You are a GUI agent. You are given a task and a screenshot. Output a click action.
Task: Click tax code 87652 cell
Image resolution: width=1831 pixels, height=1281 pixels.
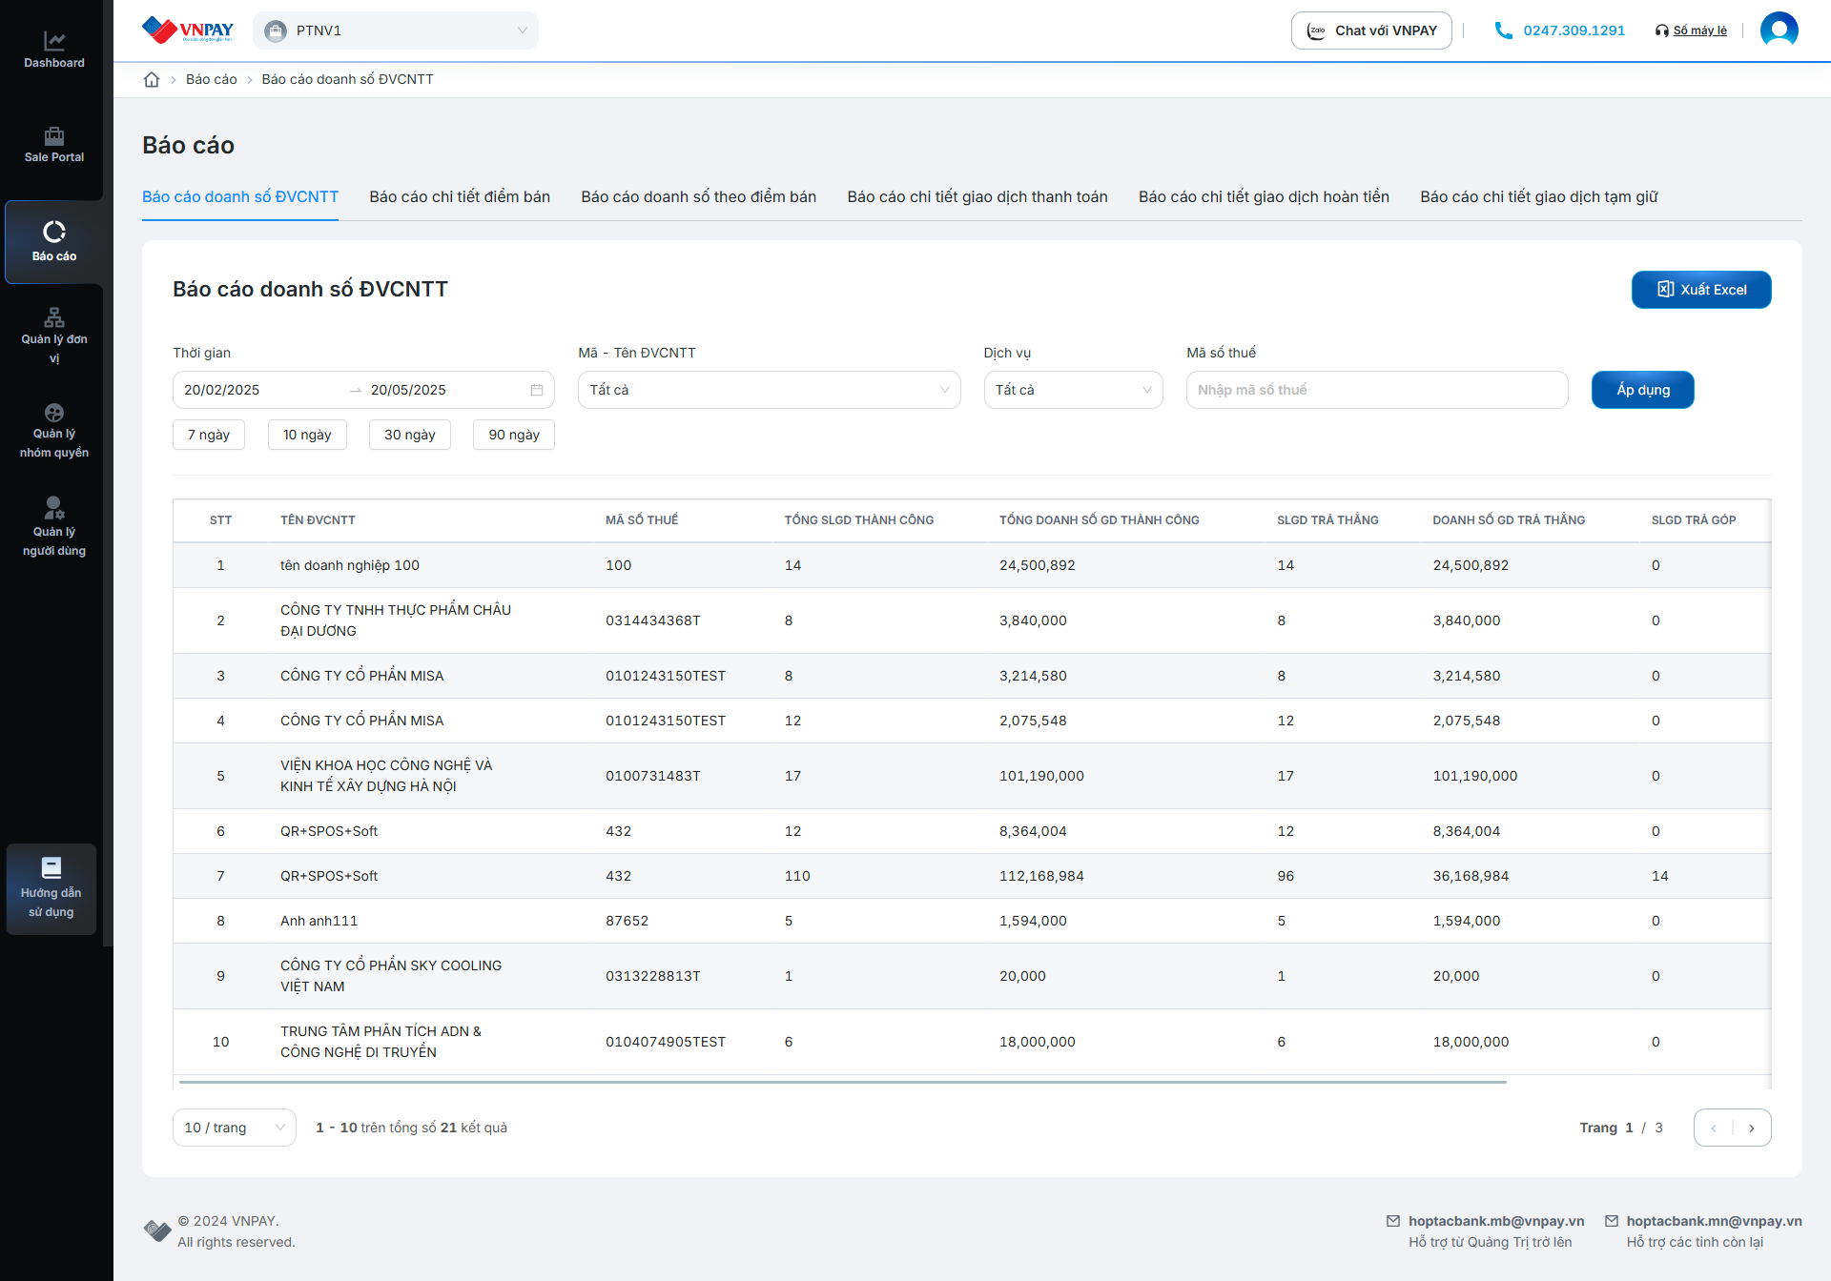(x=627, y=921)
